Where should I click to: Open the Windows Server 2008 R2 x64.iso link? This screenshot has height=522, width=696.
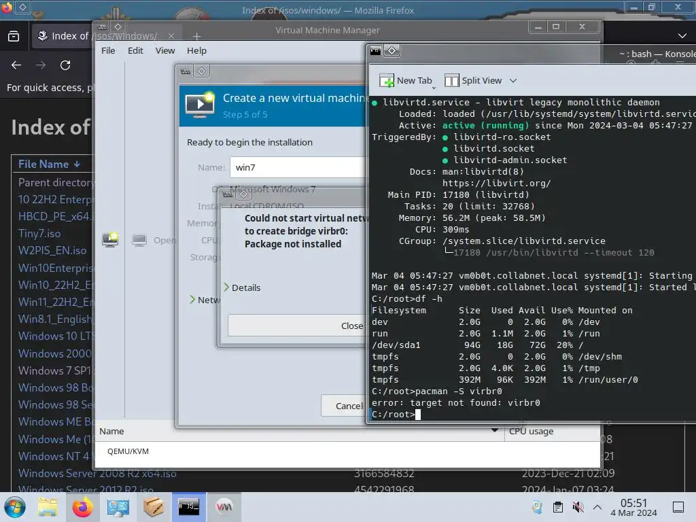coord(97,474)
